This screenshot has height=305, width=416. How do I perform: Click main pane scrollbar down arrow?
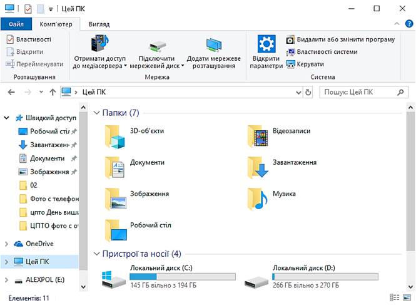pos(411,287)
